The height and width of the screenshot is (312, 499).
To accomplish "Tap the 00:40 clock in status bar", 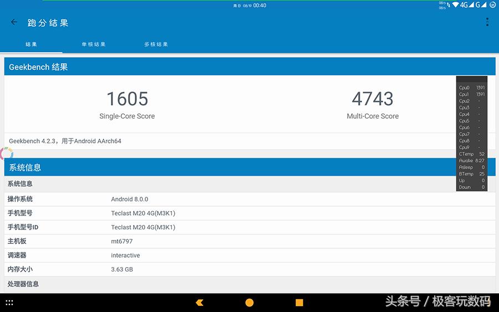I will click(259, 6).
